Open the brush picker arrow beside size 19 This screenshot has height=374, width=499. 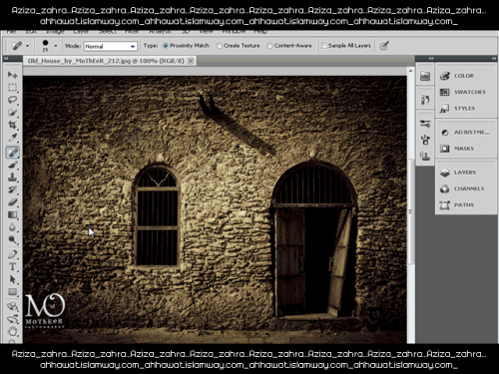point(56,46)
